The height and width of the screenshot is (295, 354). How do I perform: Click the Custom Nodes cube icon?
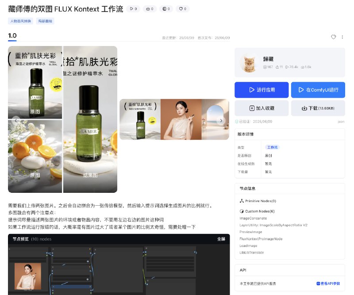(242, 211)
